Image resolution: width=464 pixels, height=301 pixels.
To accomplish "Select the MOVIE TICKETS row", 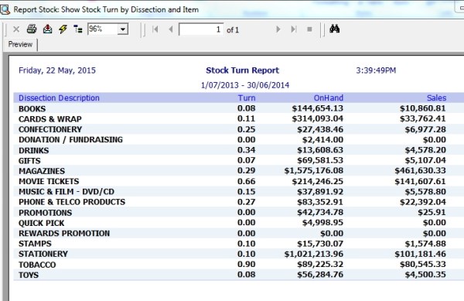I will click(238, 181).
